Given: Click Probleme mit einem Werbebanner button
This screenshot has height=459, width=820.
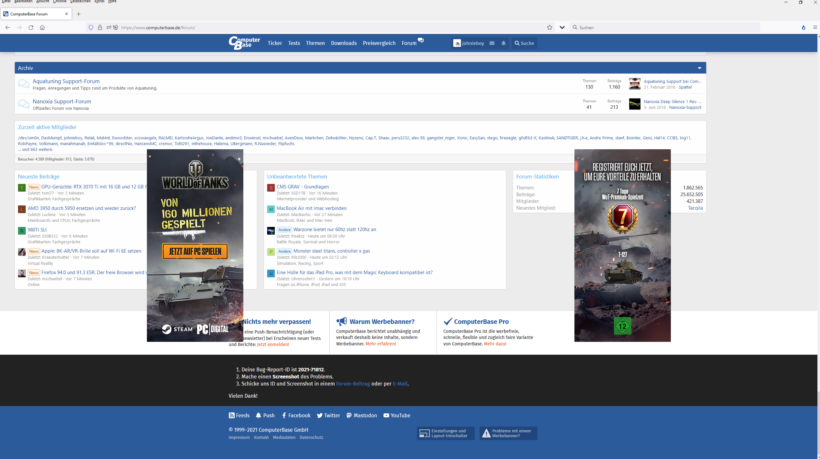Looking at the screenshot, I should [508, 433].
